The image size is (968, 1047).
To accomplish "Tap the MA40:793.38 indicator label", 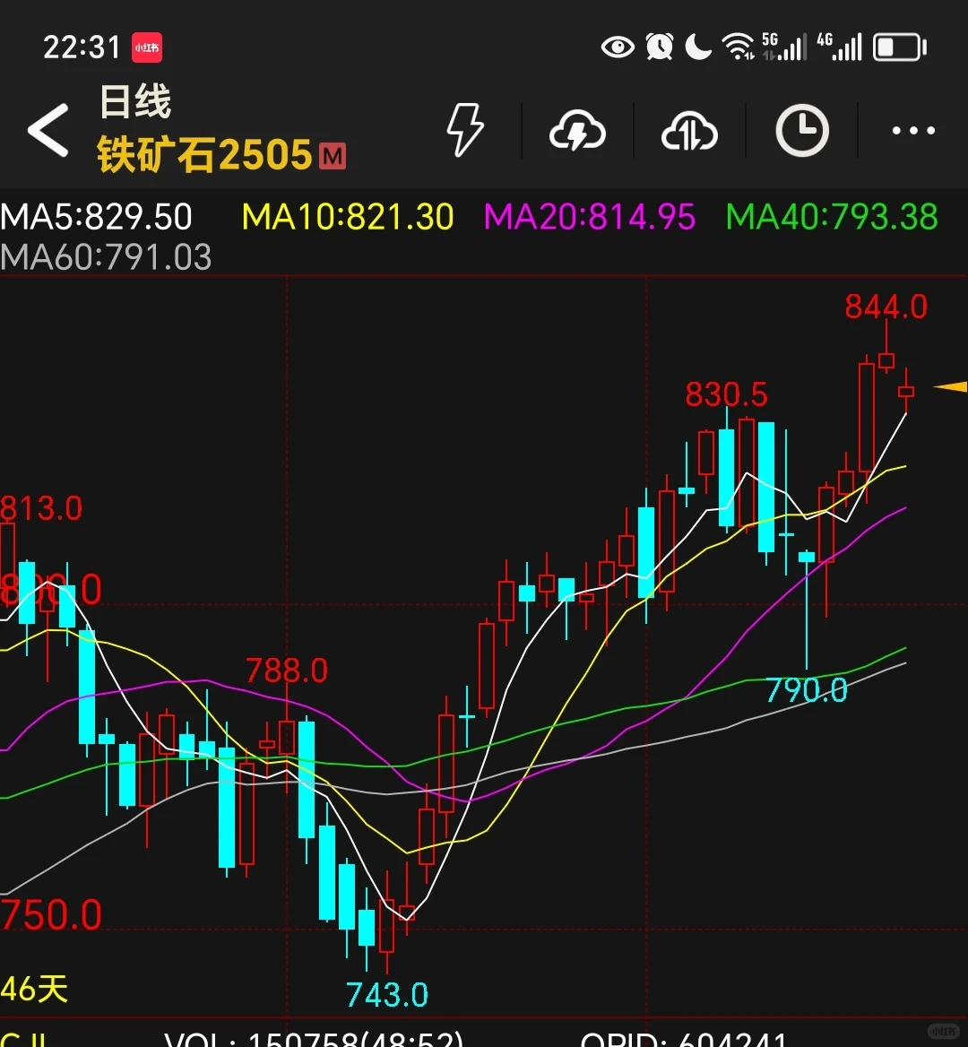I will [x=832, y=217].
